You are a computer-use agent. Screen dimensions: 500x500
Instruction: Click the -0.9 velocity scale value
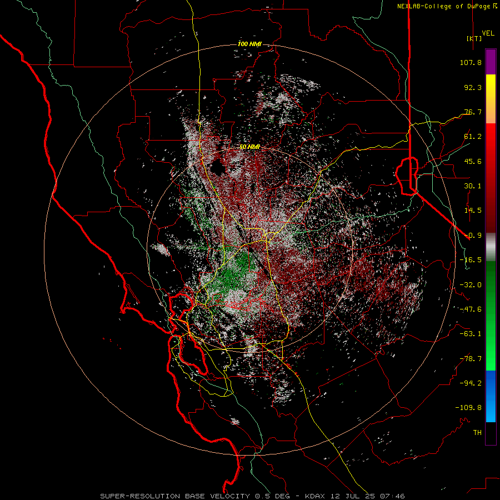pos(473,236)
